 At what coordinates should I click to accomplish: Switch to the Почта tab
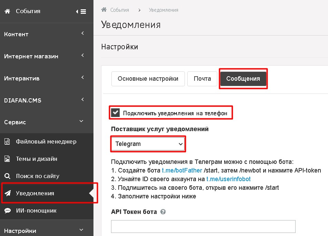point(202,79)
